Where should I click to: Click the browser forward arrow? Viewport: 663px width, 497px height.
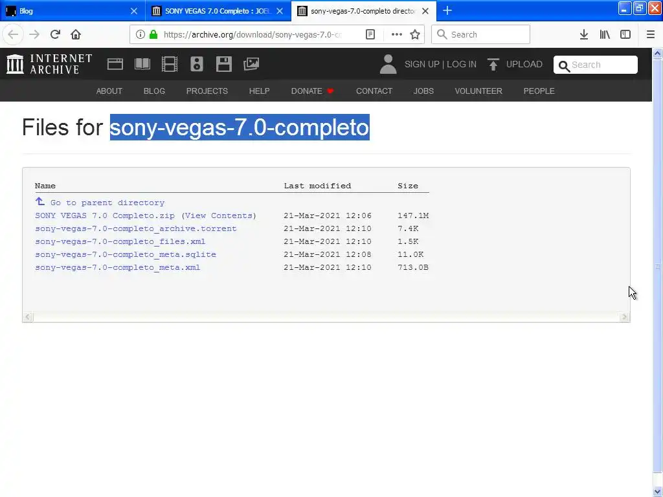(34, 35)
